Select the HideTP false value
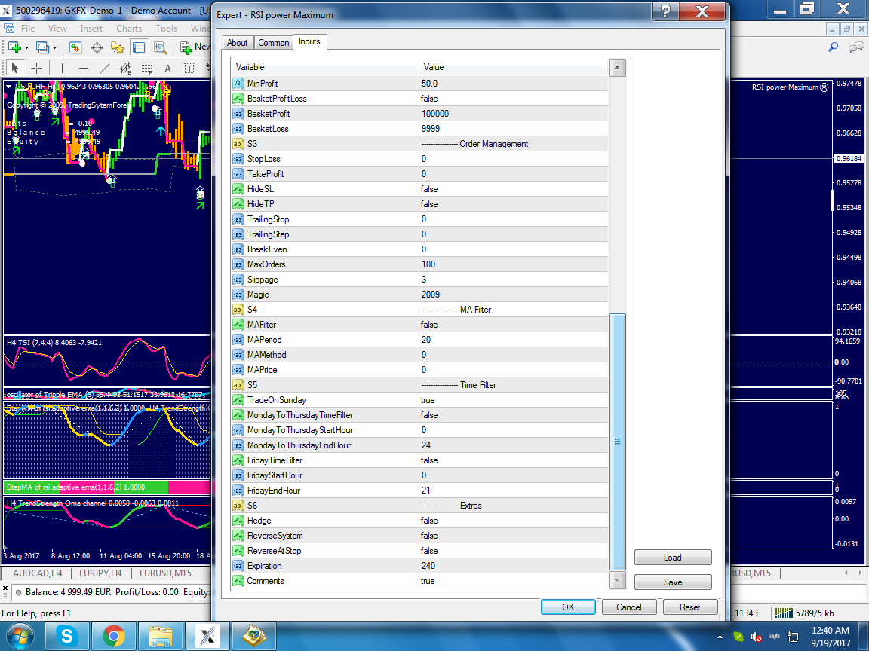Screen dimensions: 869x651 pos(513,203)
